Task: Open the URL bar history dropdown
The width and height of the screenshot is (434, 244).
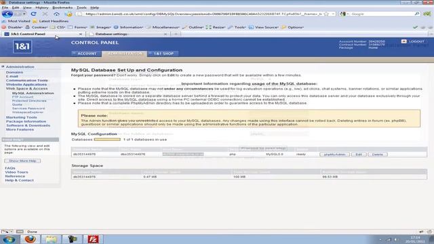Action: coord(333,14)
